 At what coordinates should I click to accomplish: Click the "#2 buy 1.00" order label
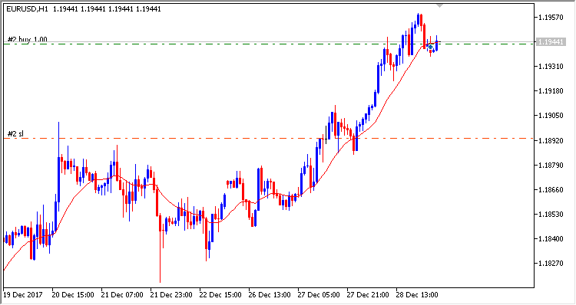(28, 40)
